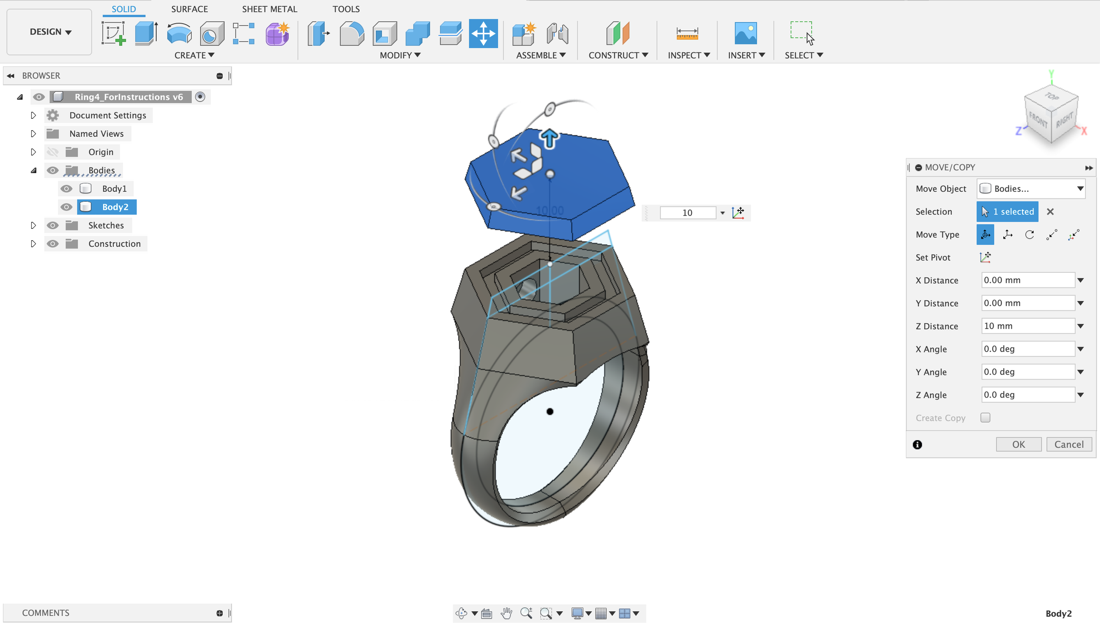Launch the Create Form tool
Image resolution: width=1100 pixels, height=625 pixels.
click(277, 33)
